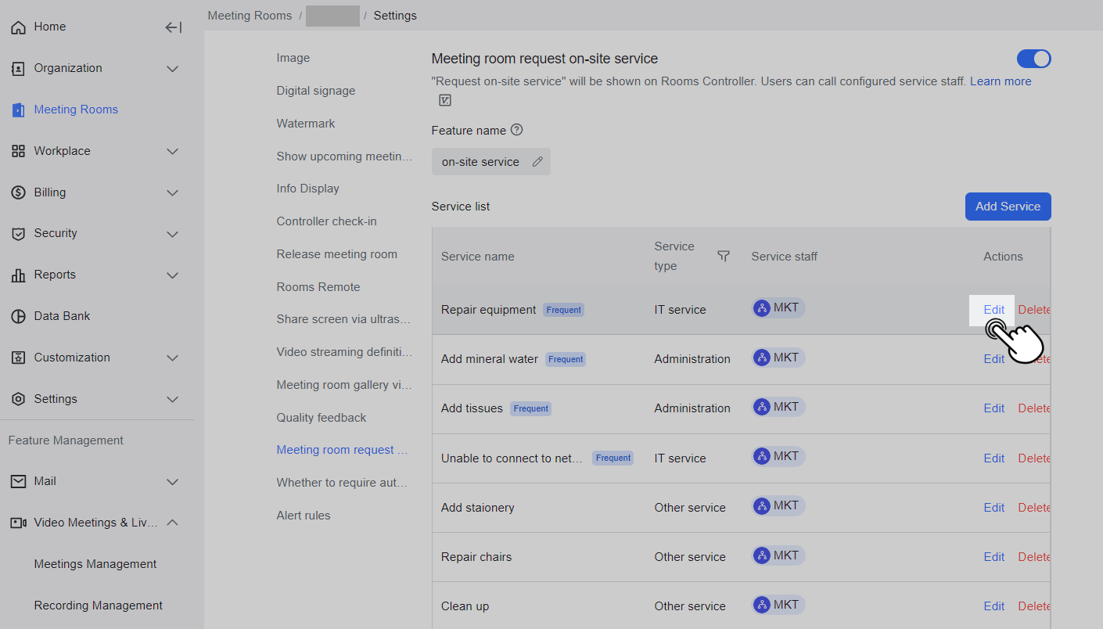Viewport: 1103px width, 629px height.
Task: Open the Quality feedback settings tab
Action: pos(321,418)
